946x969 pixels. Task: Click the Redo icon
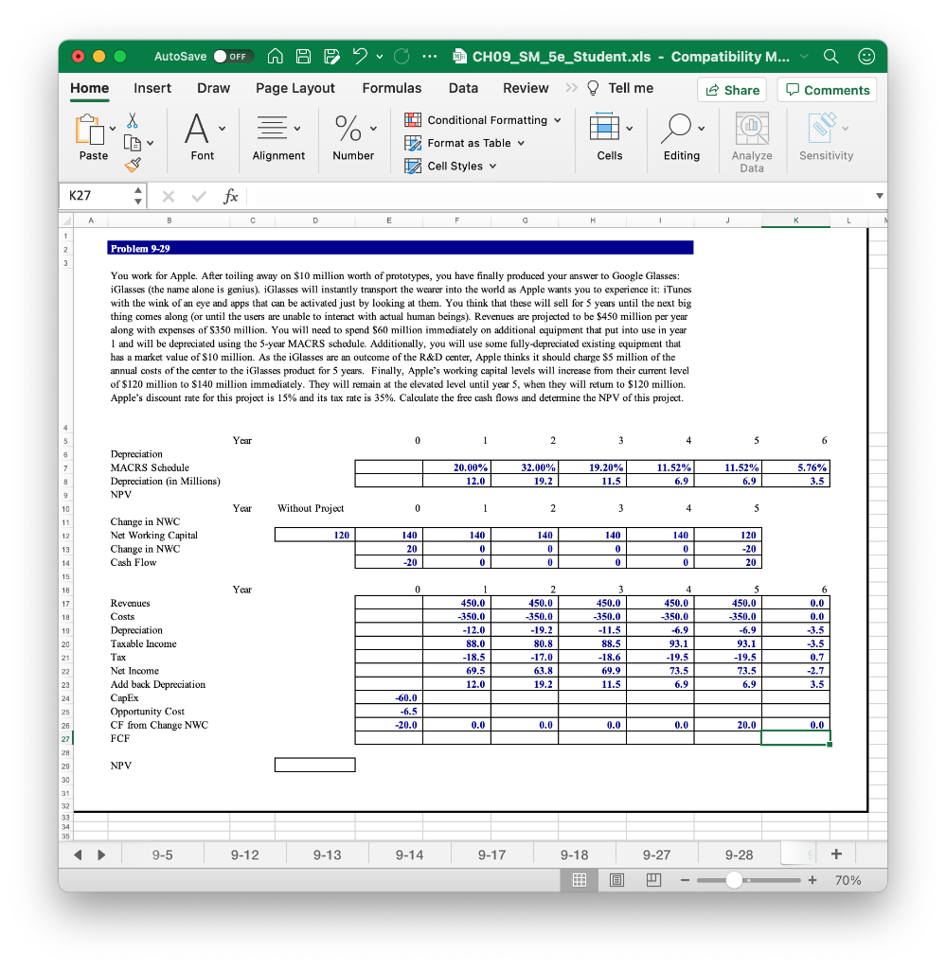click(402, 56)
